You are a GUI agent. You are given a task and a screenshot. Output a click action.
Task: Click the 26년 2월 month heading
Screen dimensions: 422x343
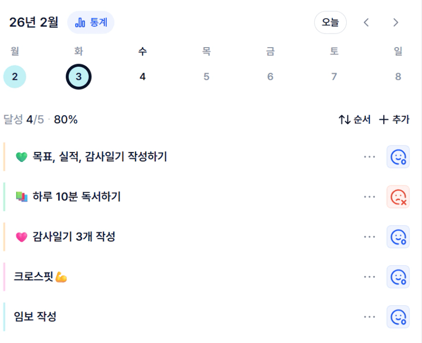point(34,23)
